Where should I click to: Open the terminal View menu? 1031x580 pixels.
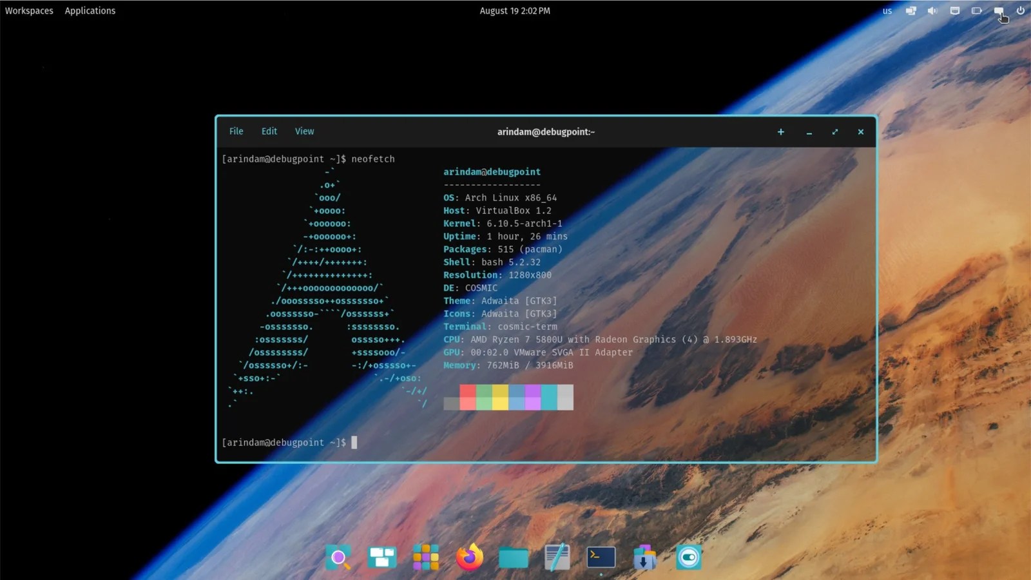coord(304,131)
